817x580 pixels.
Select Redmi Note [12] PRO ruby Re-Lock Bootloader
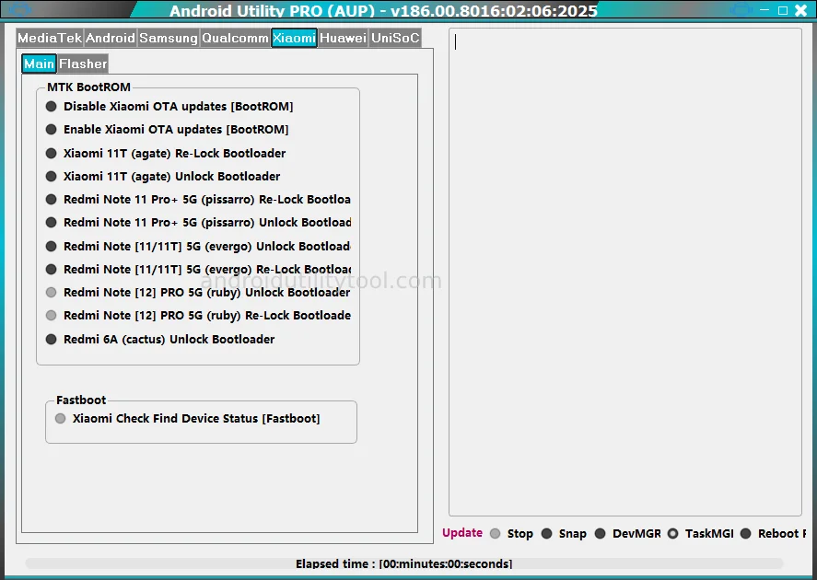pyautogui.click(x=198, y=315)
